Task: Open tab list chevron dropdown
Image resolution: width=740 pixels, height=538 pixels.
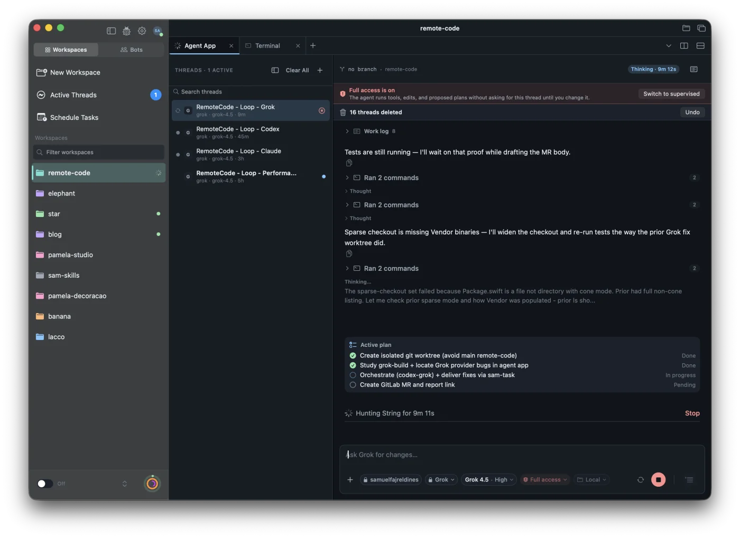Action: click(669, 46)
